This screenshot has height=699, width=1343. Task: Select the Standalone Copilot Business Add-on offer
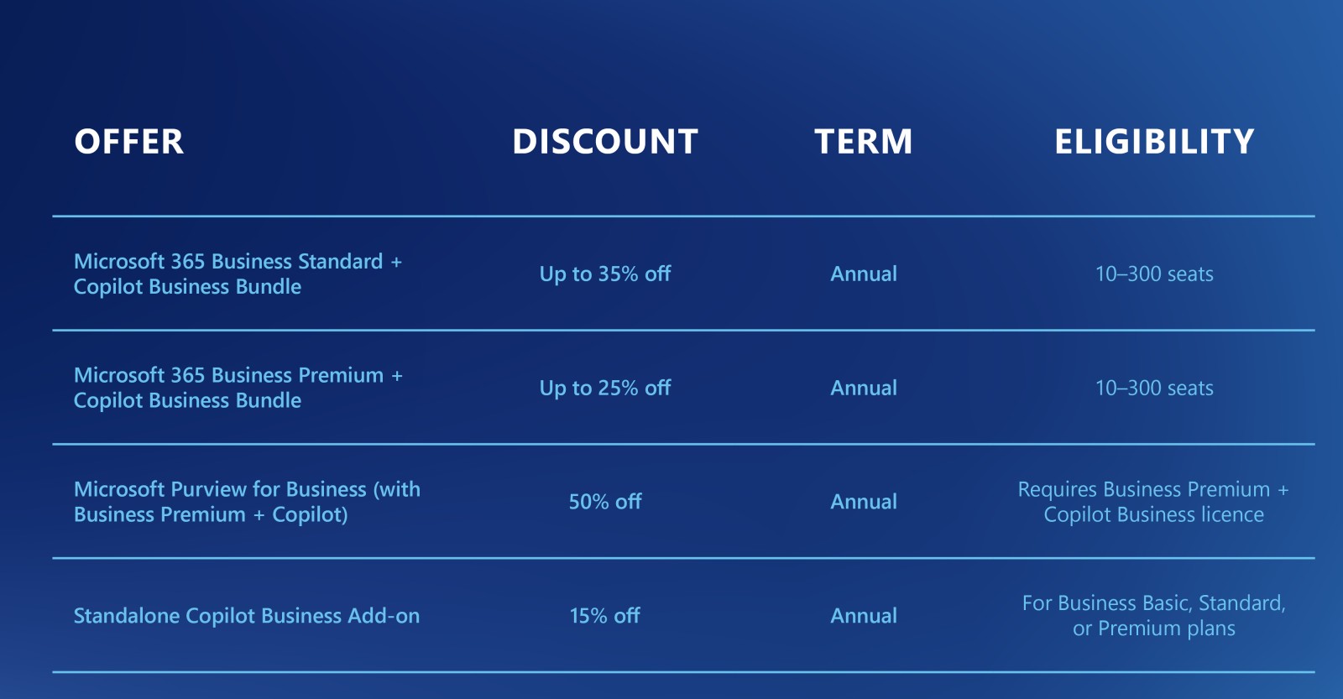click(x=247, y=616)
